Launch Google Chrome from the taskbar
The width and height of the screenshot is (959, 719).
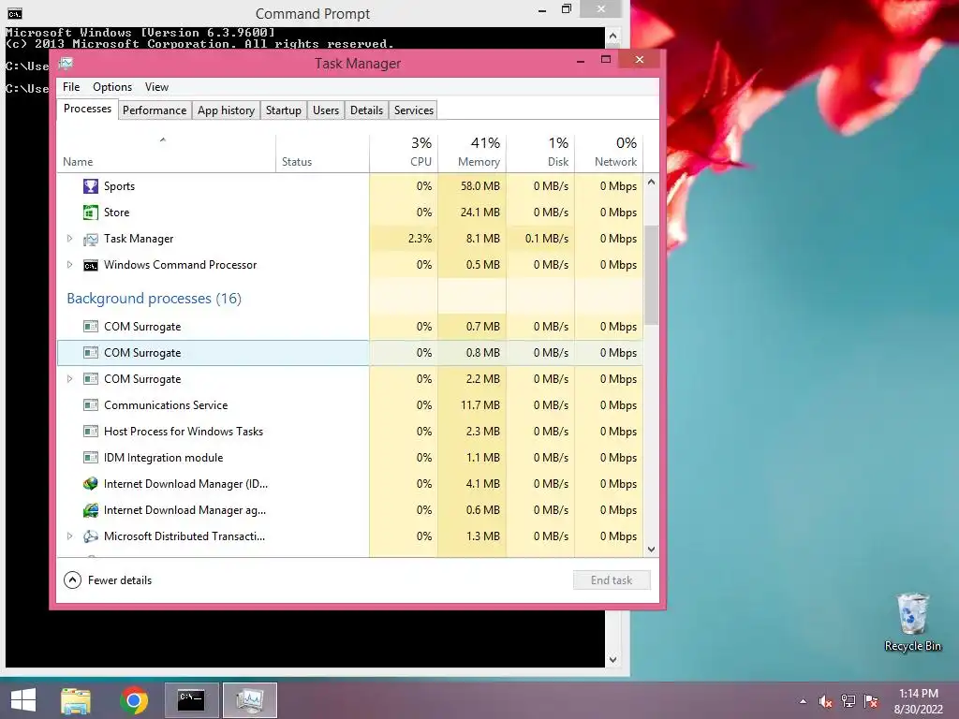coord(134,700)
